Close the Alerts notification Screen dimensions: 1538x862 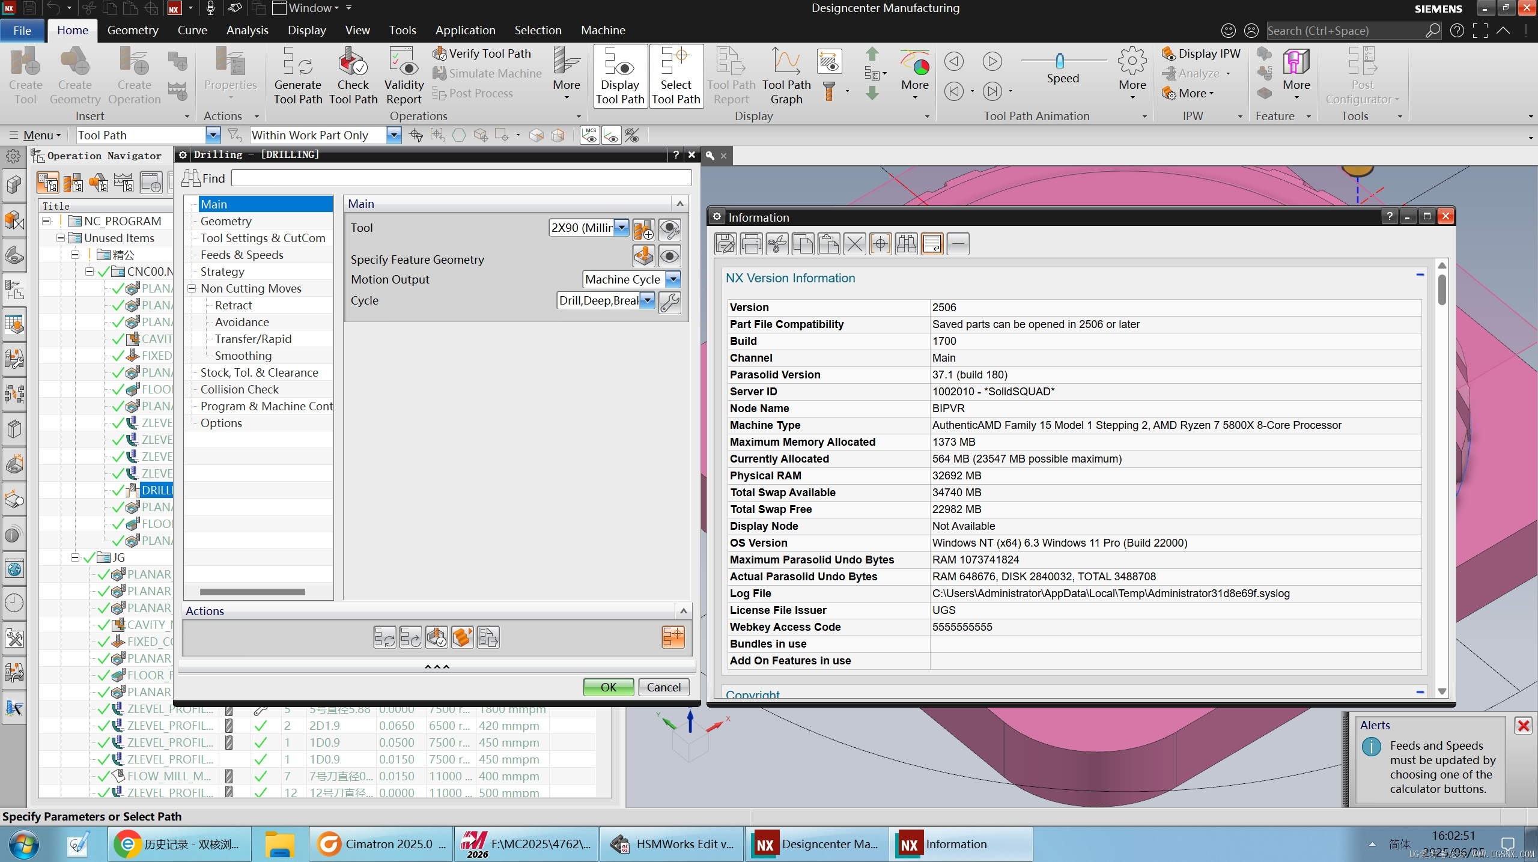(x=1523, y=726)
